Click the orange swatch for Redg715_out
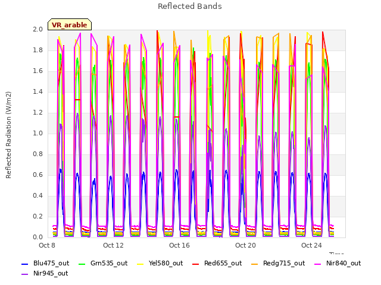The width and height of the screenshot is (381, 285). pyautogui.click(x=254, y=264)
